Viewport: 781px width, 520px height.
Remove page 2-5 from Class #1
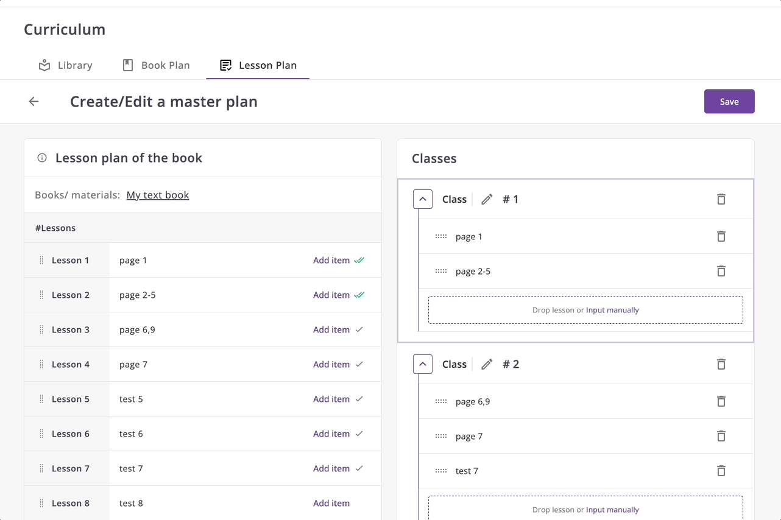[x=721, y=271]
